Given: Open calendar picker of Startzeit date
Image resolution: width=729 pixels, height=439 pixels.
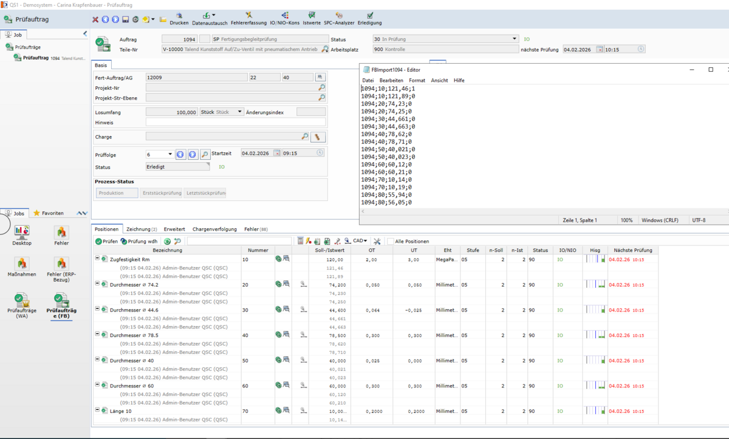Looking at the screenshot, I should pyautogui.click(x=277, y=153).
